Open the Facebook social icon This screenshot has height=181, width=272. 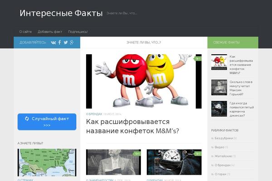coord(59,42)
